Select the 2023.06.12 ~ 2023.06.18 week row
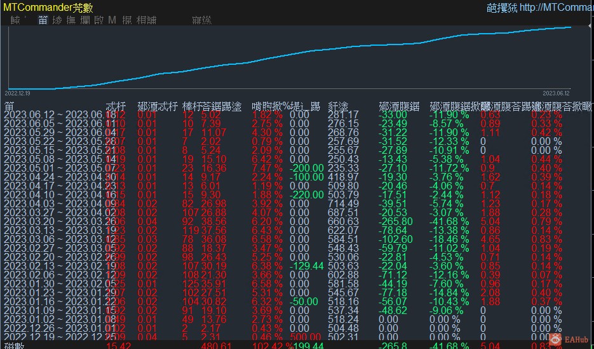The width and height of the screenshot is (594, 349). tap(57, 115)
